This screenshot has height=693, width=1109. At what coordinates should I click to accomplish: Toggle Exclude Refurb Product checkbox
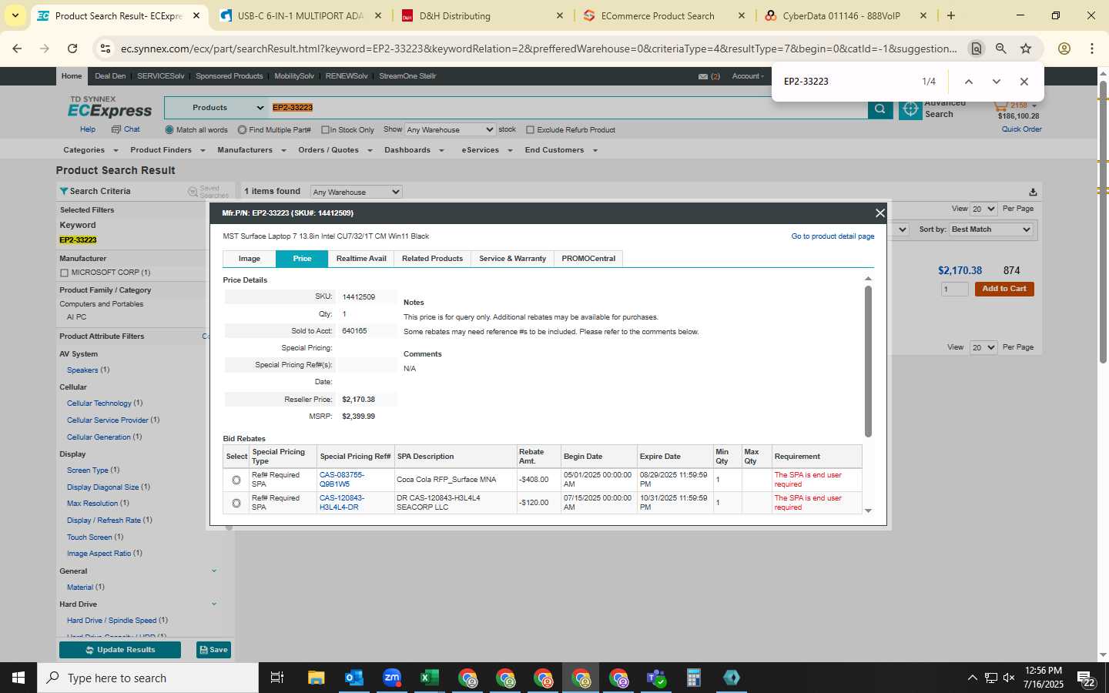530,130
